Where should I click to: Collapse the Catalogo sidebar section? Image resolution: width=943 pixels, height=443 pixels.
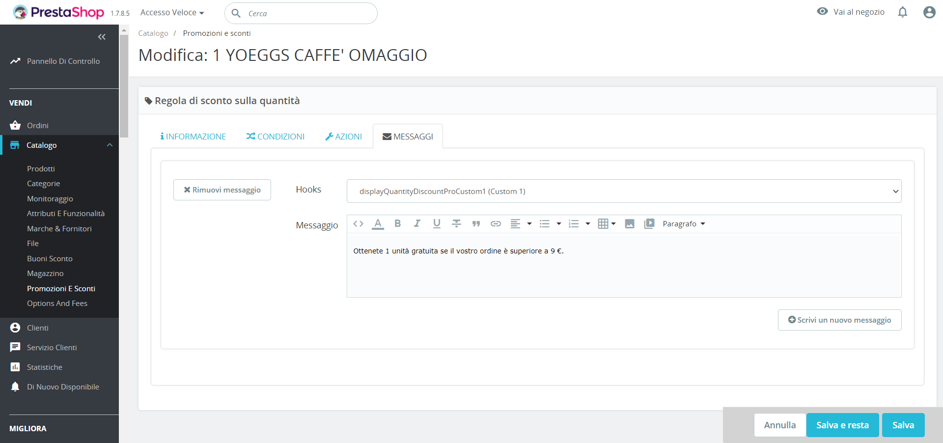click(110, 145)
